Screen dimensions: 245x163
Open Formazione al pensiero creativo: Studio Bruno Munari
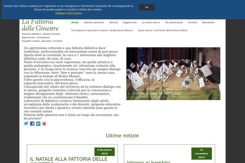(x=102, y=31)
